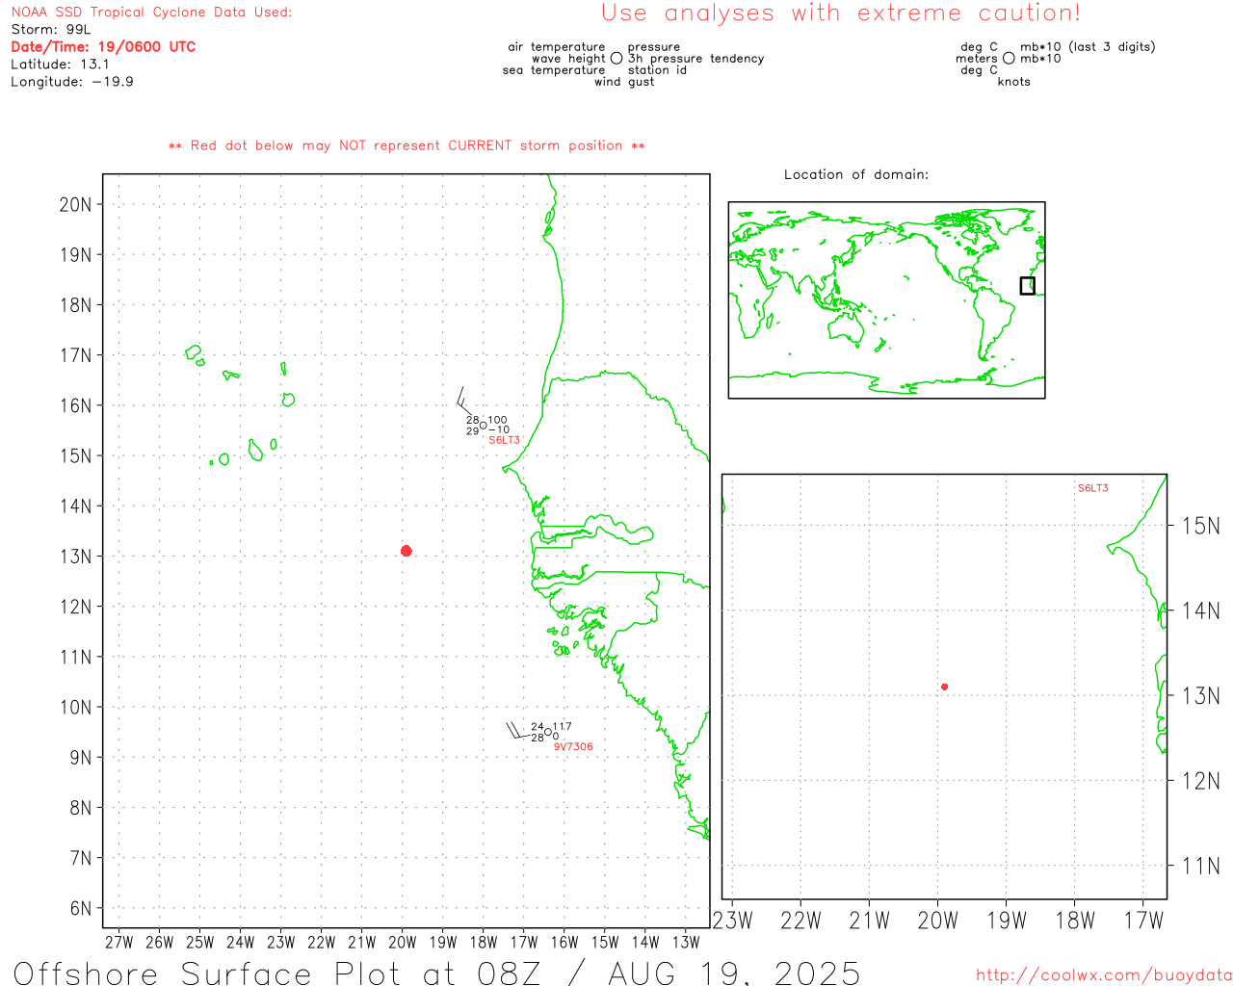Image resolution: width=1233 pixels, height=986 pixels.
Task: Click the 15N latitude label on inset map
Action: (x=1200, y=526)
